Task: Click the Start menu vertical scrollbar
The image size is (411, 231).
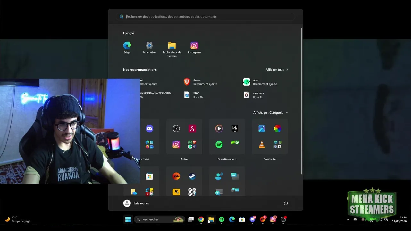Action: pos(301,101)
